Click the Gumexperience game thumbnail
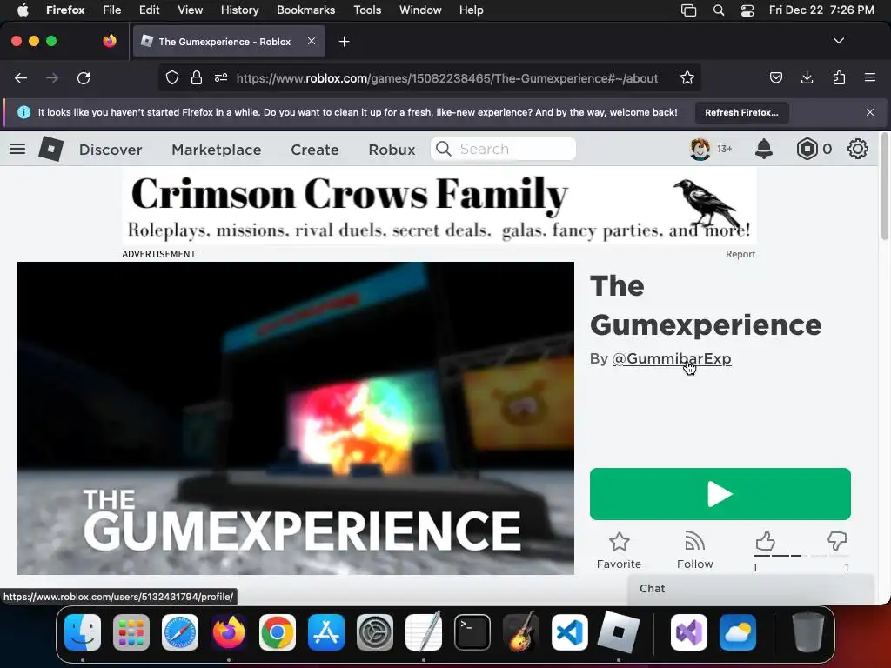This screenshot has height=668, width=891. [296, 418]
